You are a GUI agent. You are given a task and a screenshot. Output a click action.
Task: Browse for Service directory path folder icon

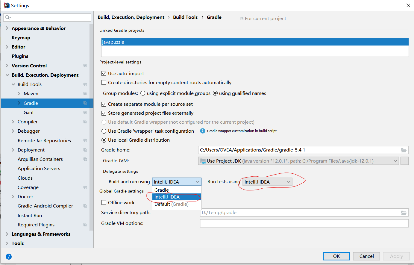click(x=404, y=213)
